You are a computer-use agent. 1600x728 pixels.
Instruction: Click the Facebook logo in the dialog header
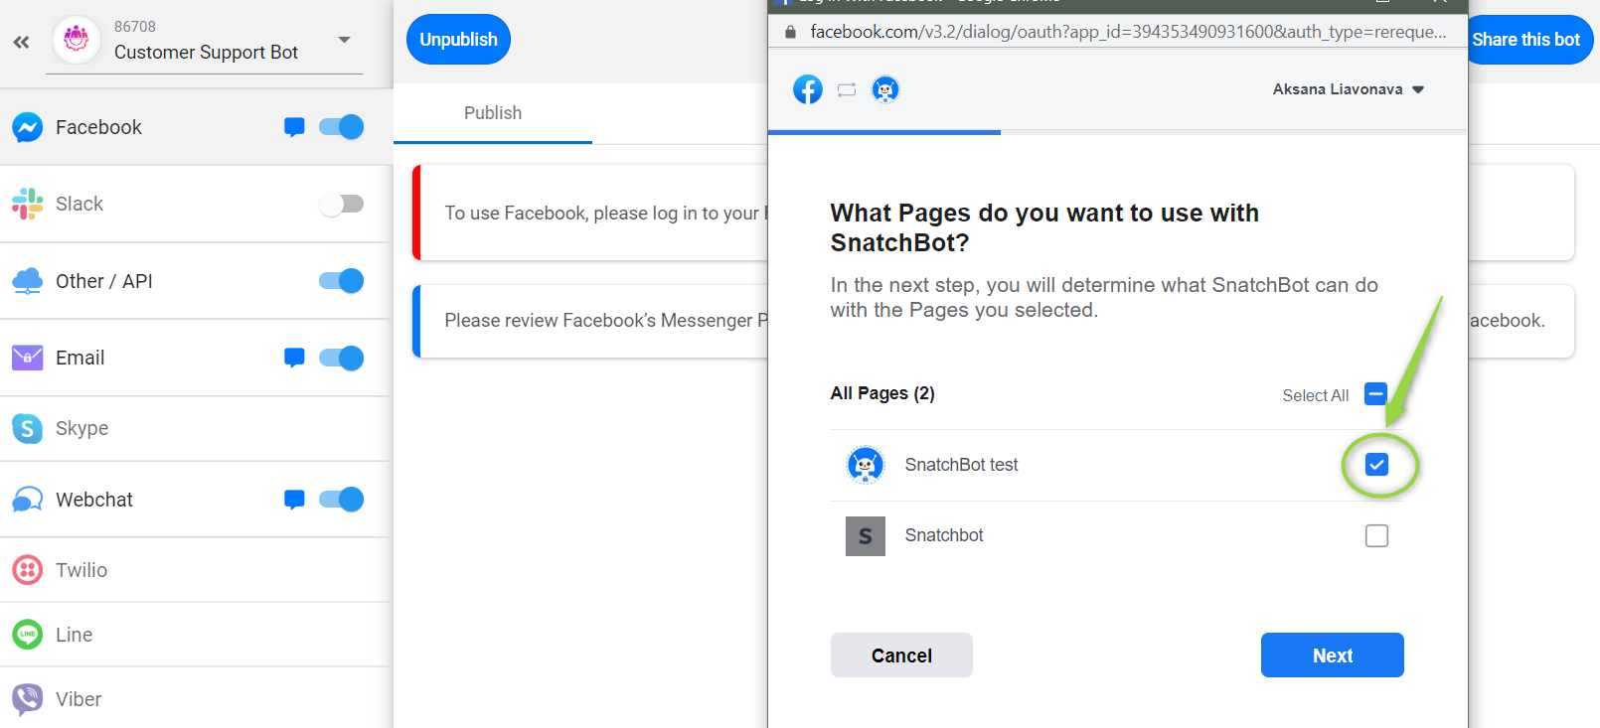[808, 89]
